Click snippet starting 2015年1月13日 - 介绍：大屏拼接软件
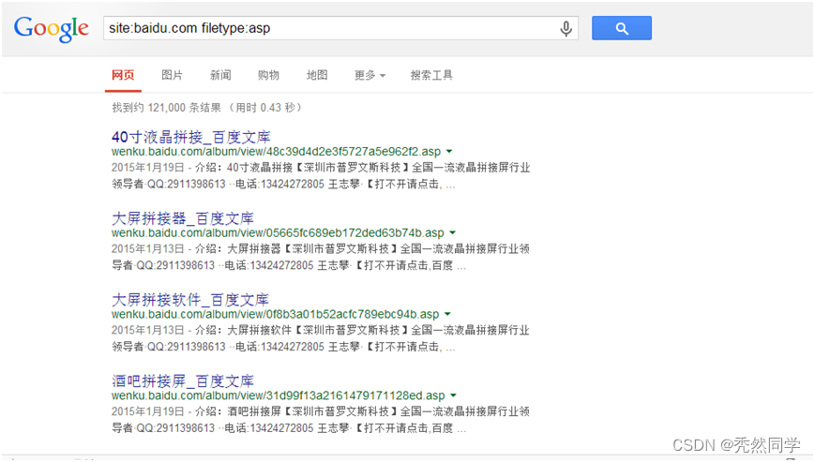Image resolution: width=815 pixels, height=462 pixels. click(321, 338)
